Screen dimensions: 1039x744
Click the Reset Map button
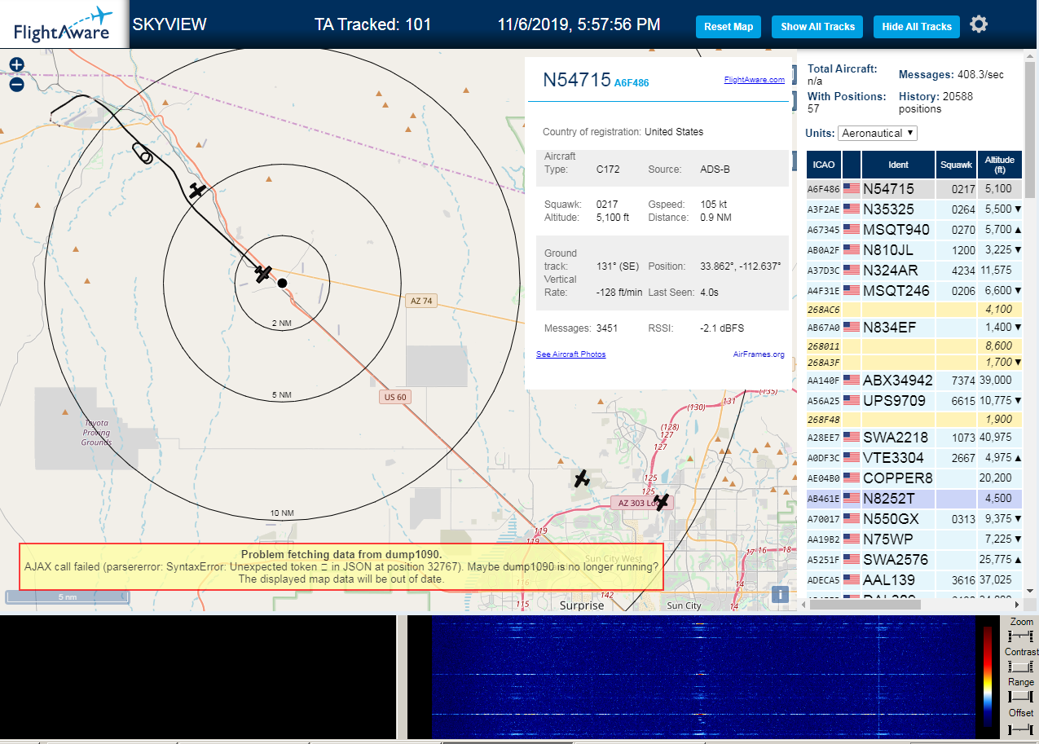729,27
